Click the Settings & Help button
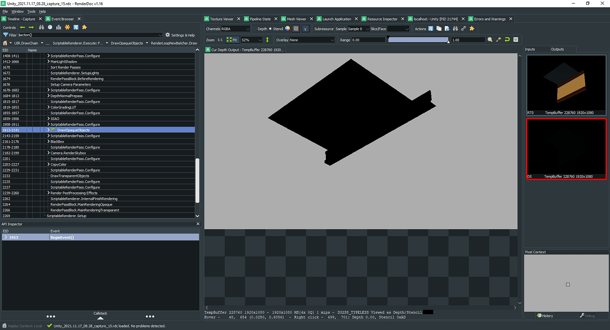610x330 pixels. [x=181, y=34]
